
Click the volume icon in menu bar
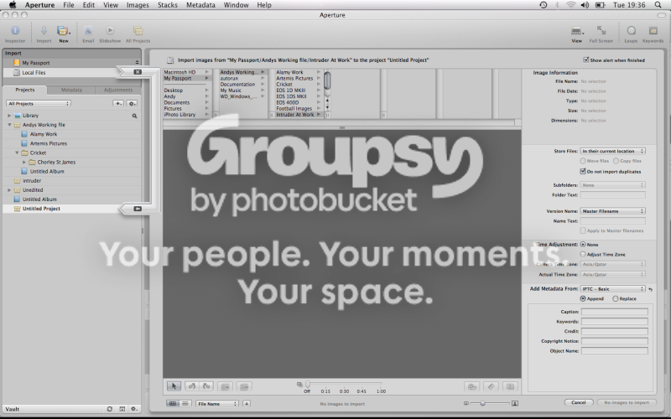(x=585, y=5)
